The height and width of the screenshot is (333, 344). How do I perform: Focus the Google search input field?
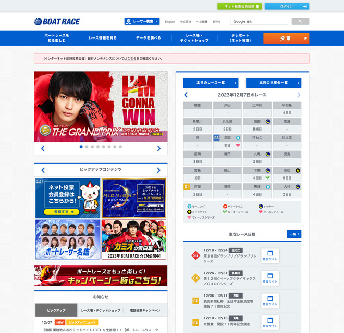point(259,21)
